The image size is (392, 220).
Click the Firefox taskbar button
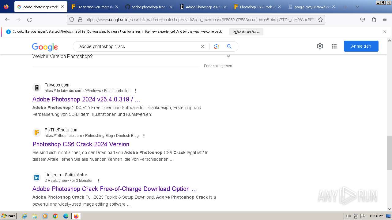point(76,216)
